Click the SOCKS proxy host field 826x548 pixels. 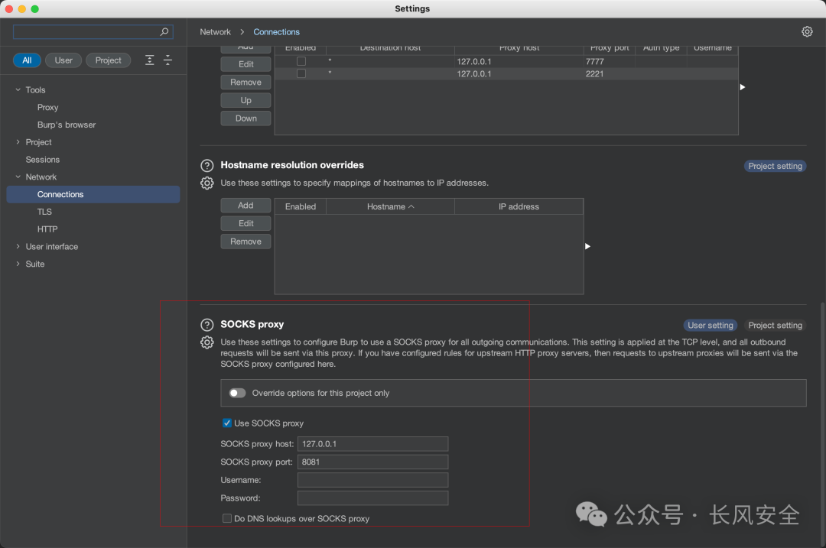tap(373, 444)
